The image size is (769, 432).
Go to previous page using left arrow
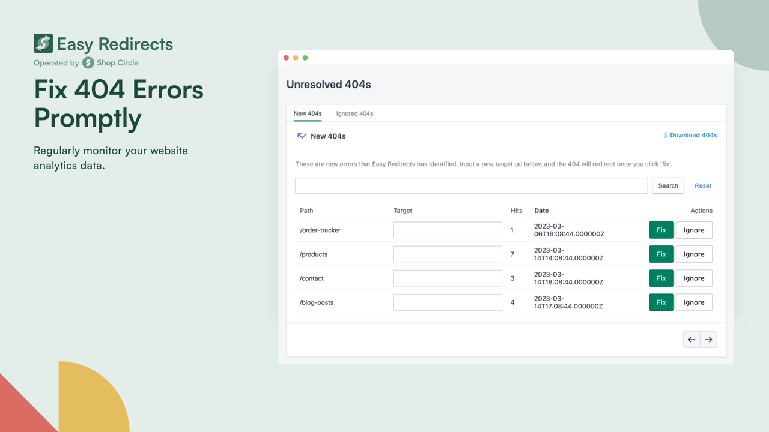pos(691,339)
